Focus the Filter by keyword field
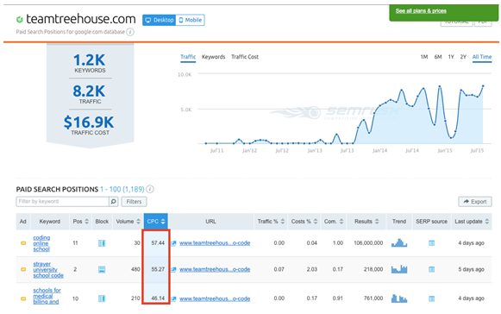The image size is (501, 314). pos(63,202)
